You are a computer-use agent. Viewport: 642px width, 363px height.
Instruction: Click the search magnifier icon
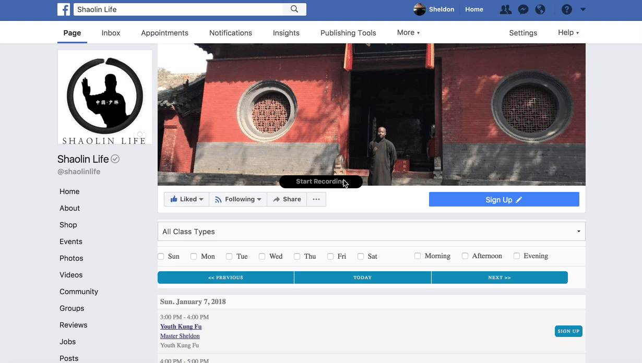294,9
